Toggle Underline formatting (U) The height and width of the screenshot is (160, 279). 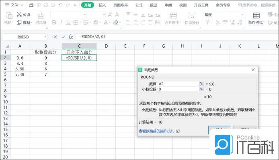click(68, 22)
